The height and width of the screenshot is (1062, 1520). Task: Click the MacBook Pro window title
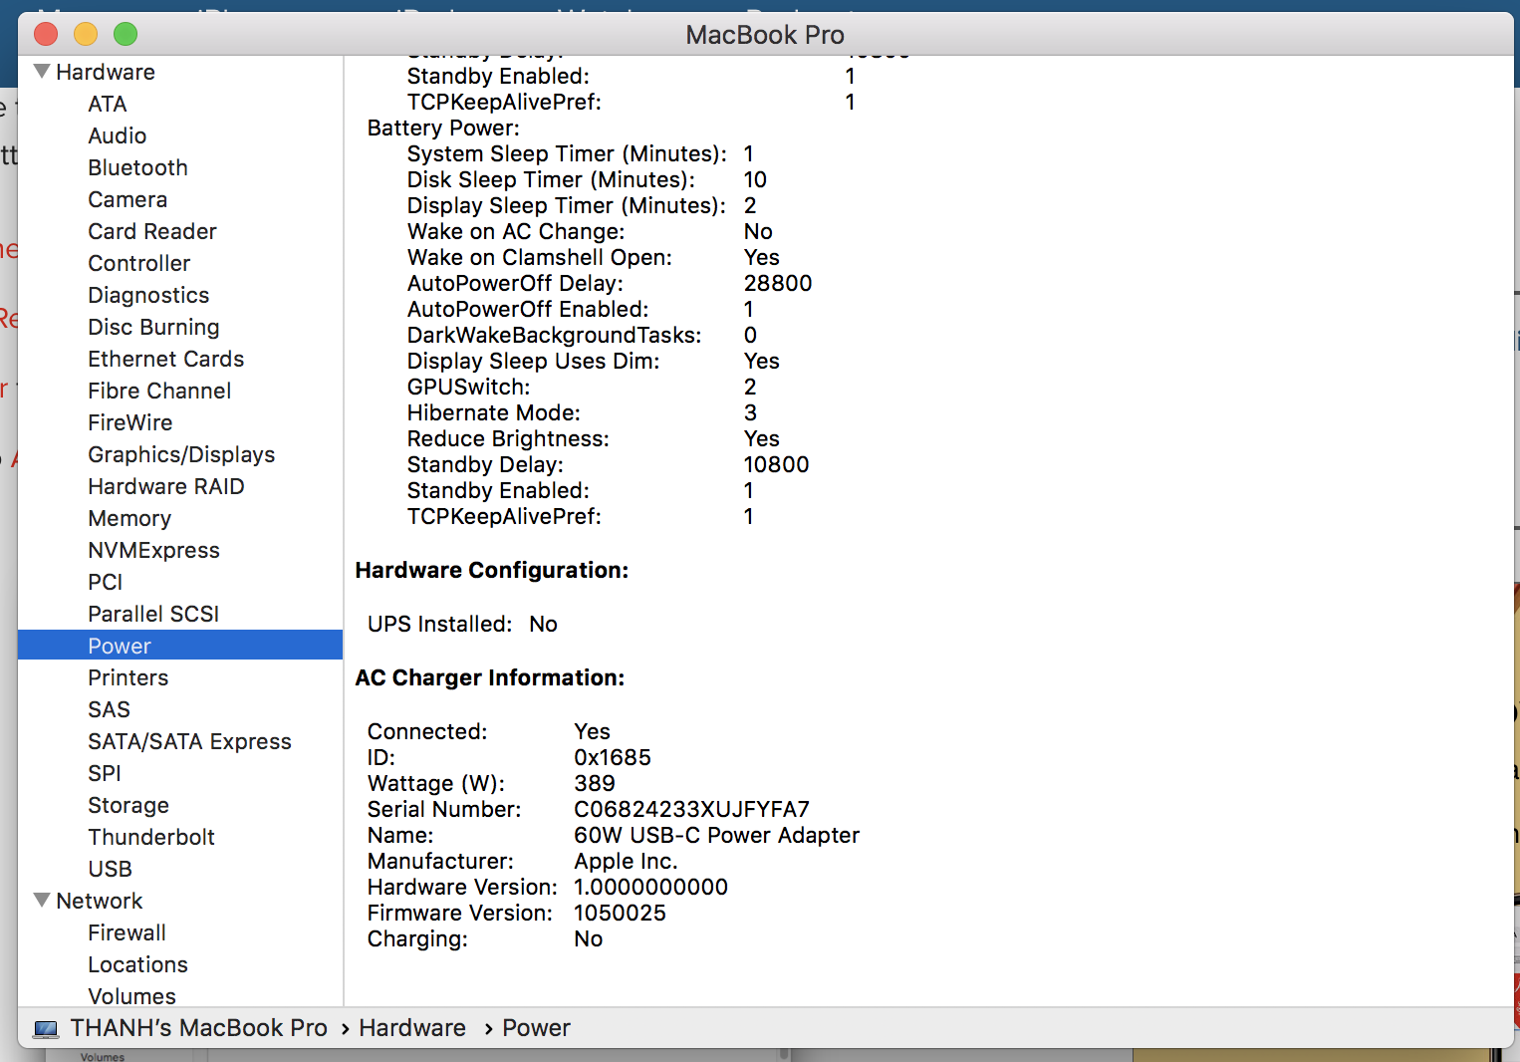click(765, 35)
